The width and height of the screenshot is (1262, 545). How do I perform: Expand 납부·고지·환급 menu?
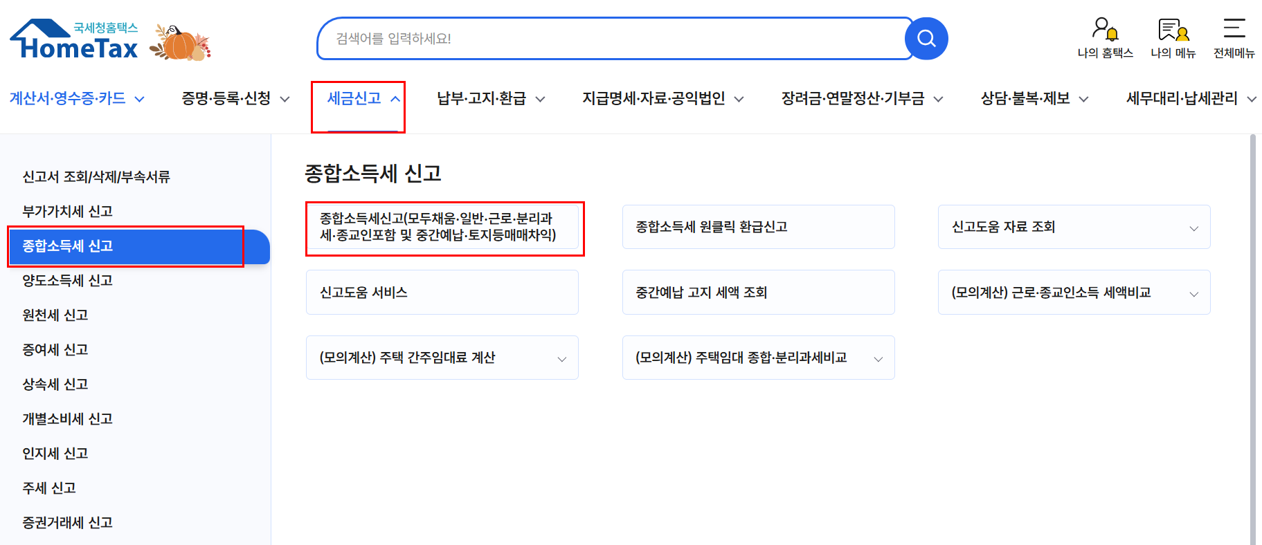pyautogui.click(x=491, y=98)
